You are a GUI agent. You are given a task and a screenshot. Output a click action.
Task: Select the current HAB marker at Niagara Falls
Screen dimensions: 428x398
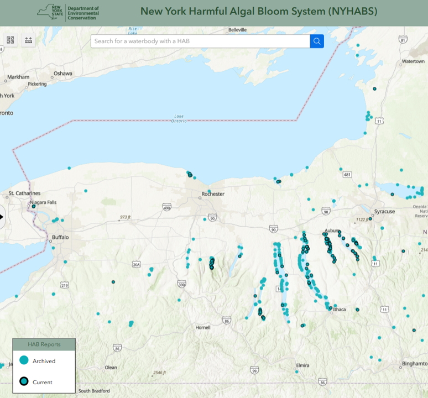(x=34, y=207)
